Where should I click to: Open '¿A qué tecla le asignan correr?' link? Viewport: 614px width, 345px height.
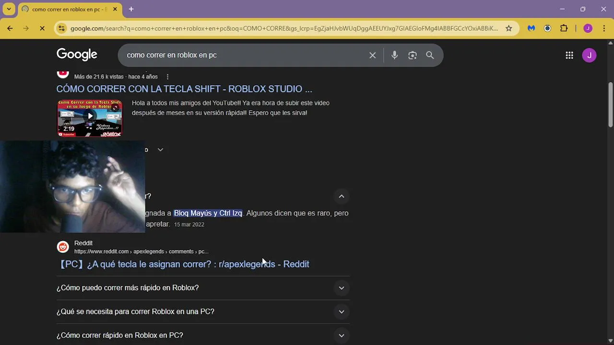(x=183, y=264)
